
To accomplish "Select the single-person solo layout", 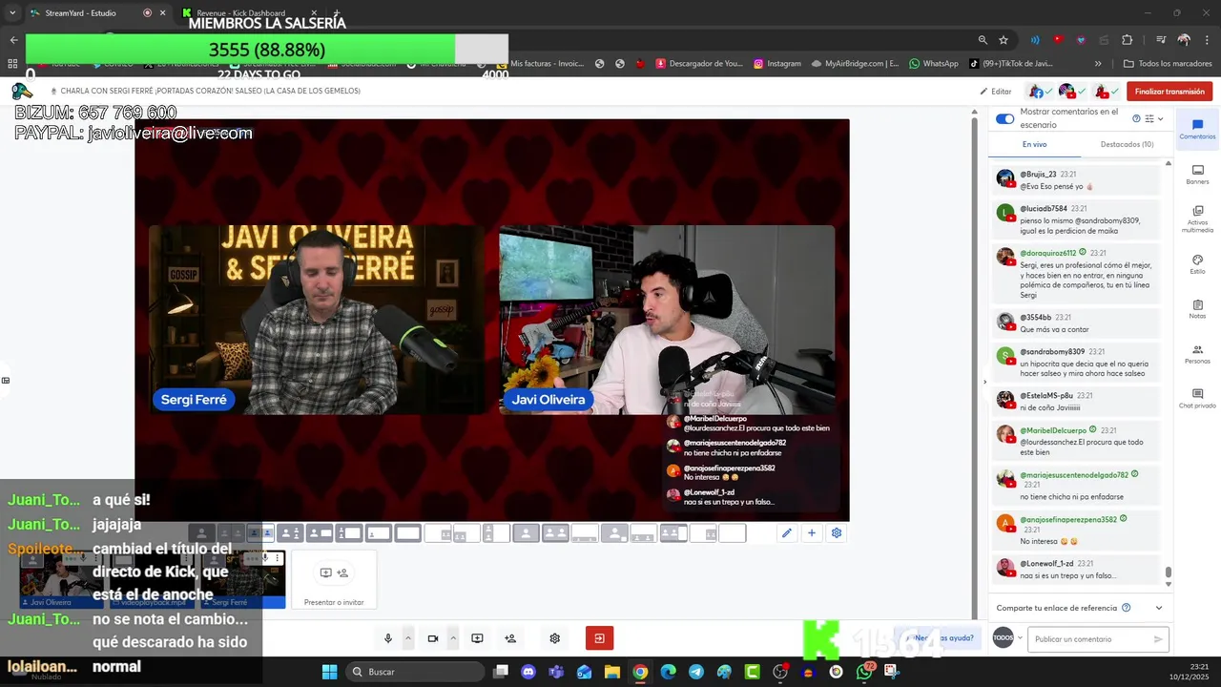I will [202, 533].
